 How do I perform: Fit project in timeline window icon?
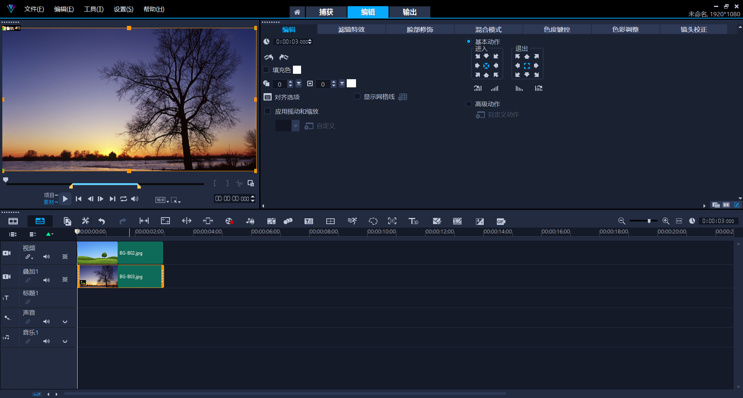679,221
